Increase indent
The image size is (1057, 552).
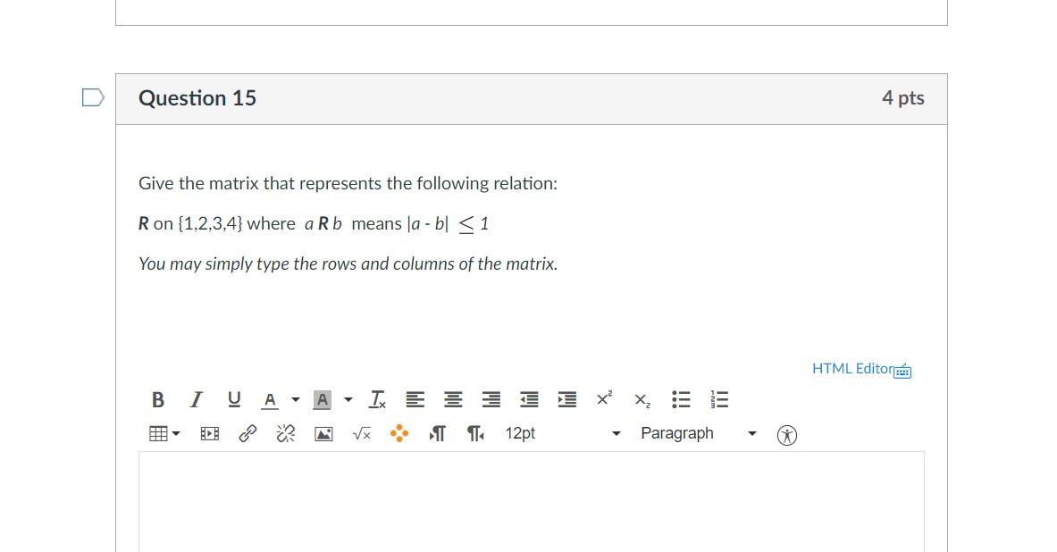(x=567, y=399)
